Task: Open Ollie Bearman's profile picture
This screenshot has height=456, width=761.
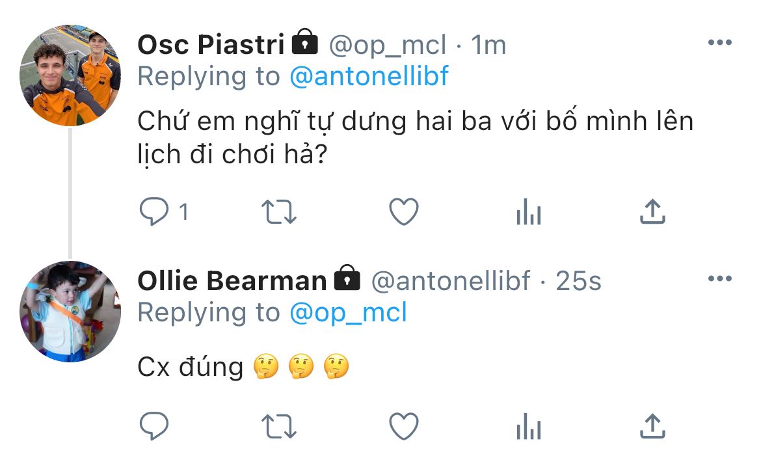Action: click(x=70, y=312)
